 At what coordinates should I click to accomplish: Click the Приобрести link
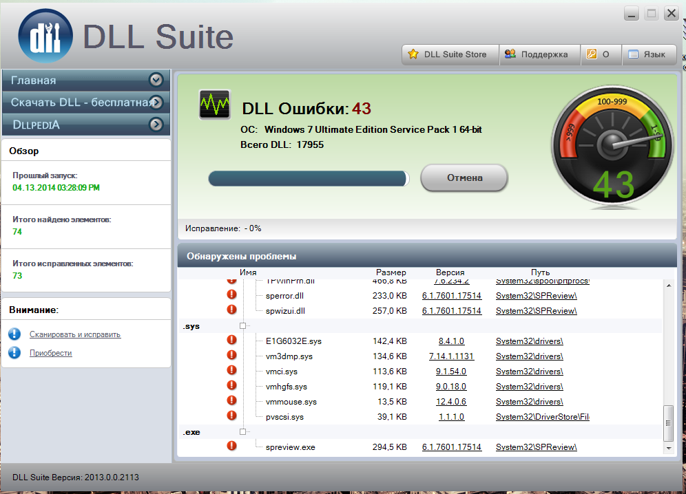pos(51,353)
